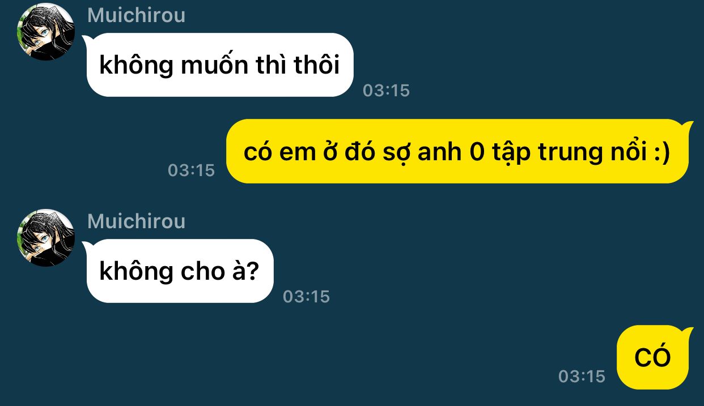Click the 03:15 timestamp left of long yellow message
The width and height of the screenshot is (704, 406).
[192, 170]
